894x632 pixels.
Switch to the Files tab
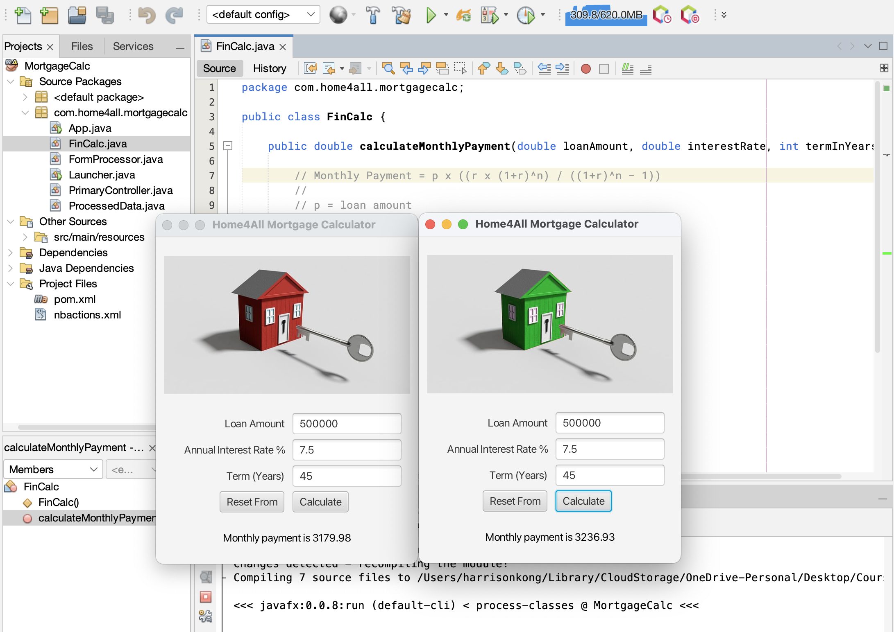pos(82,46)
